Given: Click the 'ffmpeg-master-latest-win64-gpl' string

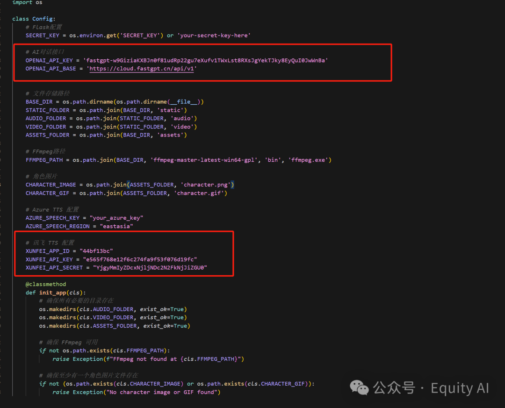Looking at the screenshot, I should coord(204,160).
